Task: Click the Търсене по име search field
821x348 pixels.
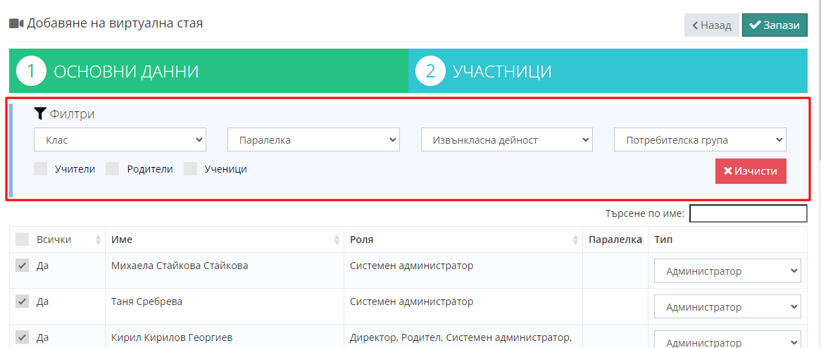Action: [748, 213]
